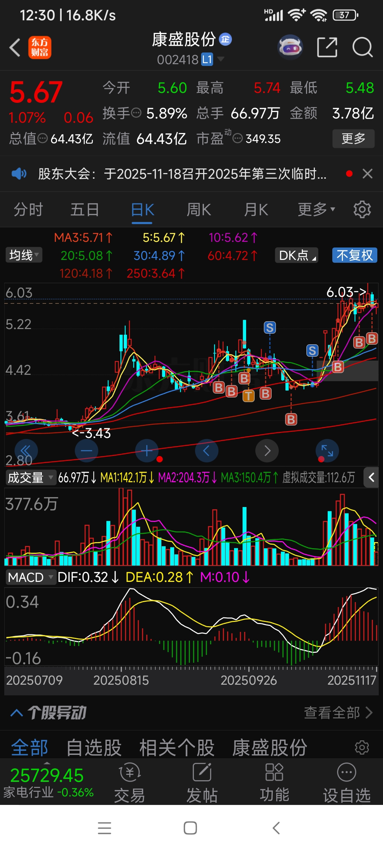Image resolution: width=383 pixels, height=851 pixels.
Task: Switch to 月K chart tab
Action: (256, 209)
